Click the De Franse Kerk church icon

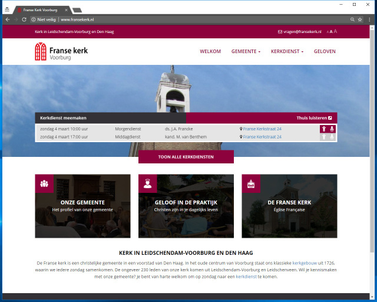click(x=251, y=183)
